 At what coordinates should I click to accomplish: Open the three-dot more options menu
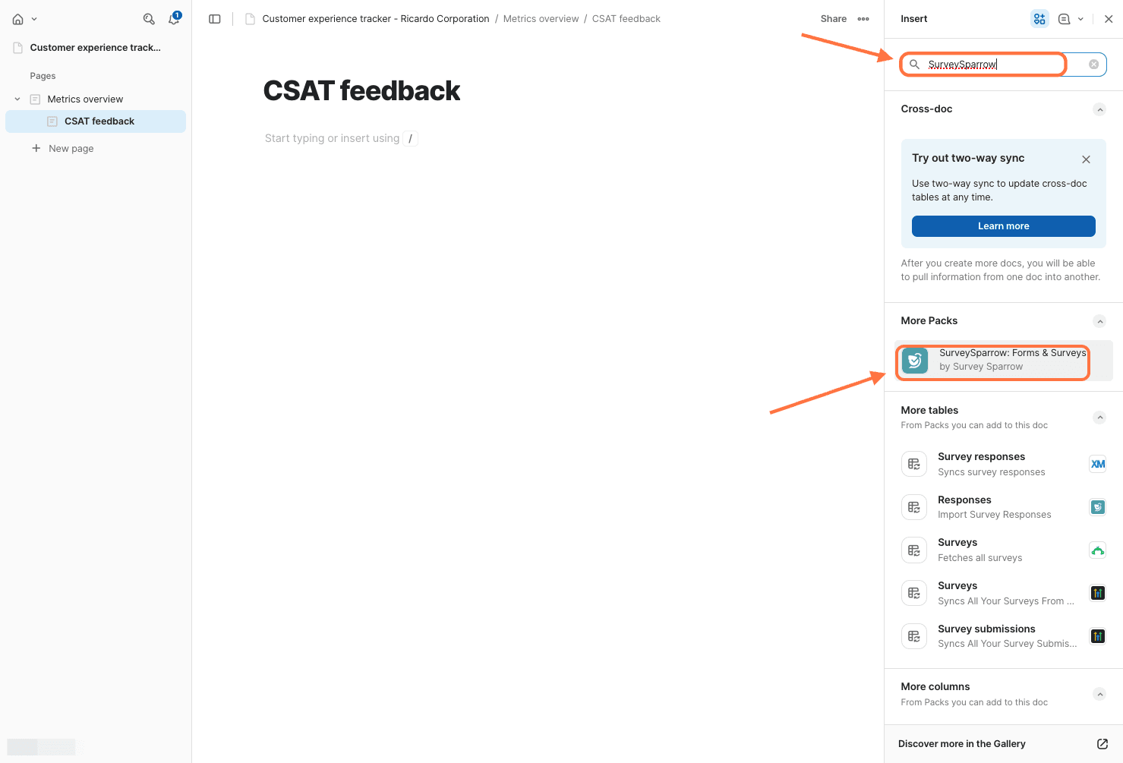[863, 19]
